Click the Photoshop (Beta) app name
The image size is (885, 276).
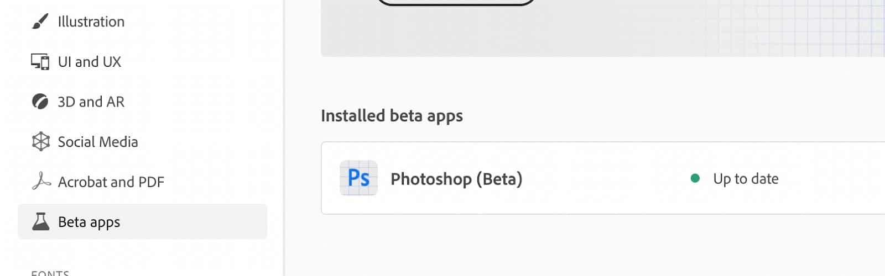pos(456,179)
